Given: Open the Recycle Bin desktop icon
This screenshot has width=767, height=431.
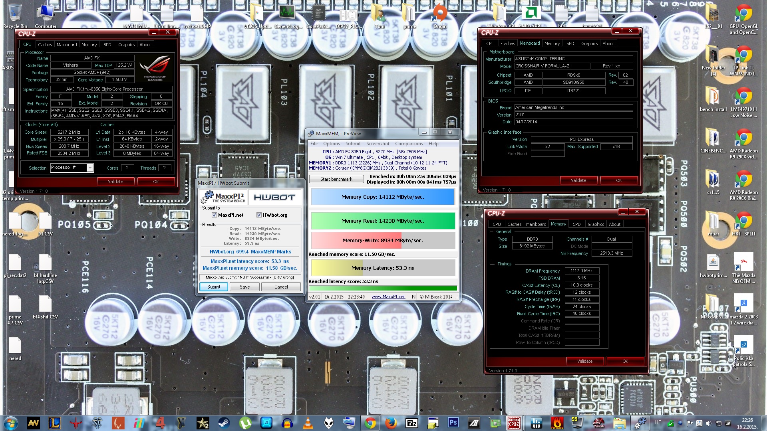Looking at the screenshot, I should coord(15,16).
